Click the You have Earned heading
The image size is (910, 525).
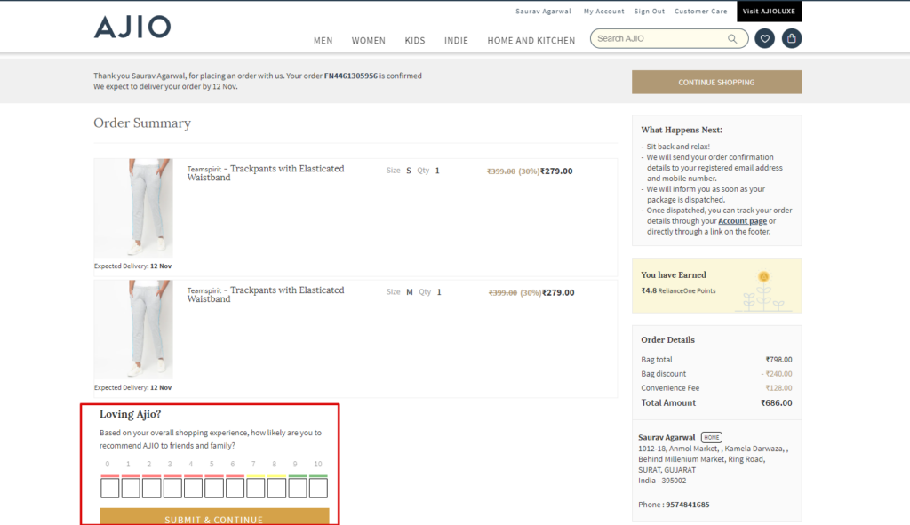[x=674, y=275]
